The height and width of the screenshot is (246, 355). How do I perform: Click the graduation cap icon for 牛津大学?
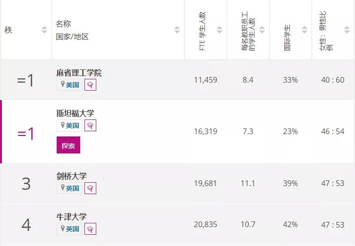(90, 229)
